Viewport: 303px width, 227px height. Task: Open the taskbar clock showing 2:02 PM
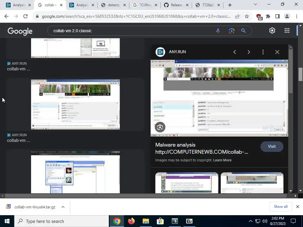coord(278,221)
